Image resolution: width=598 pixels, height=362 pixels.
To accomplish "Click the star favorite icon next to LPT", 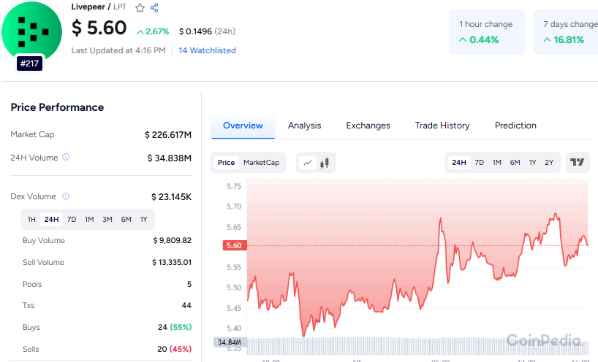I will pyautogui.click(x=140, y=7).
